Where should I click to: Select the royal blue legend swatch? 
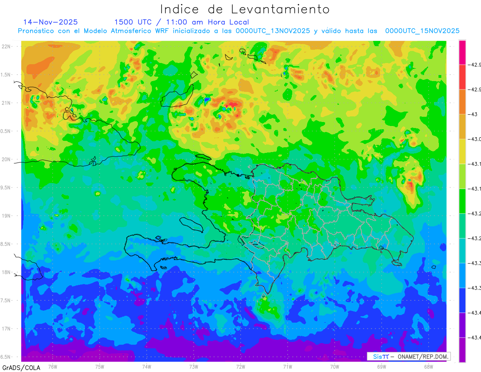pos(462,300)
